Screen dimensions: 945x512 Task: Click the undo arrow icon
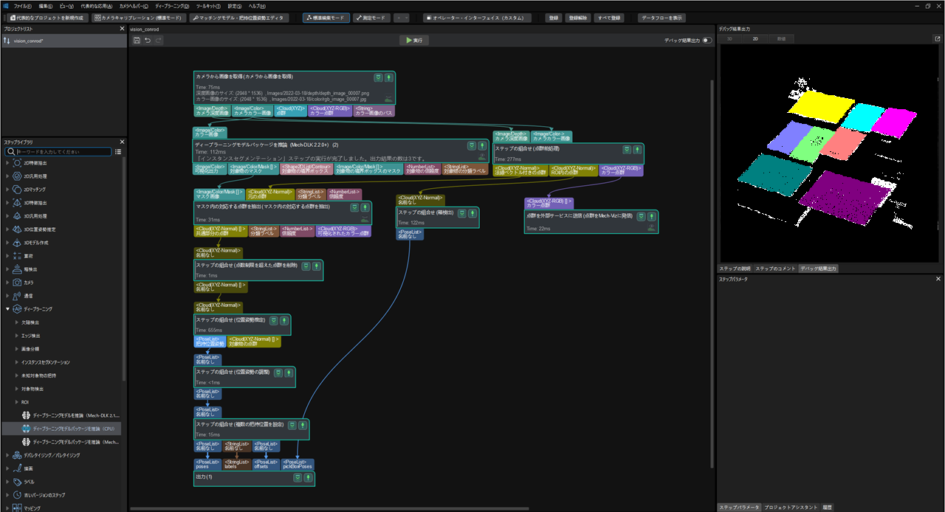pos(148,40)
